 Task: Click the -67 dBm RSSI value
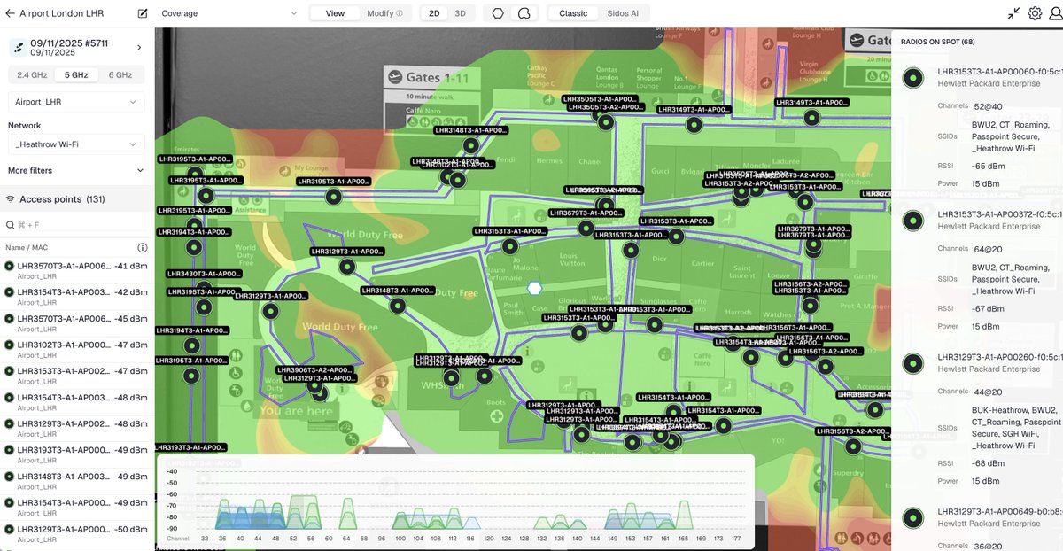click(989, 308)
